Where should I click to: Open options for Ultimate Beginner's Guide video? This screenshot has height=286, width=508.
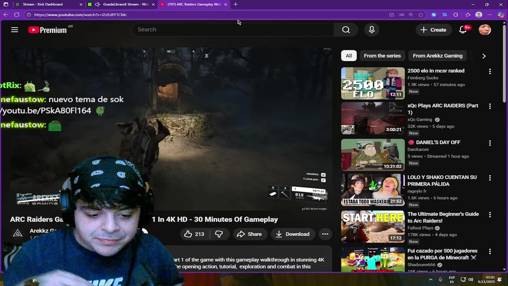(490, 214)
